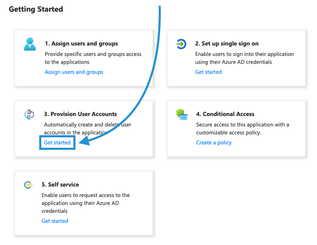Image resolution: width=317 pixels, height=245 pixels.
Task: Open the 'Create a policy' link
Action: pos(214,142)
